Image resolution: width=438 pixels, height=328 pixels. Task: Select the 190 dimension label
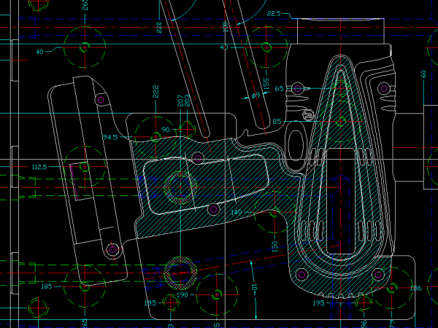[182, 294]
